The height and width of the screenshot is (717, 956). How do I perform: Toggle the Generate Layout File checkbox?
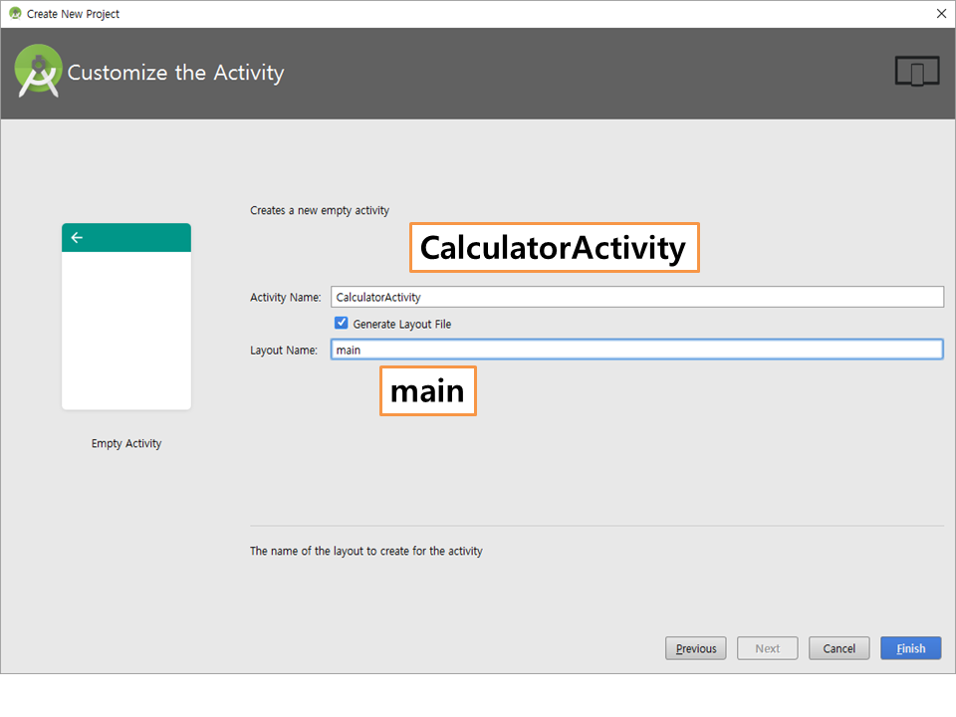pos(342,324)
